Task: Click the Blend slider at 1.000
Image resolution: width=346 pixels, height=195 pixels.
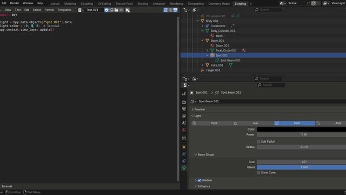Action: click(302, 167)
